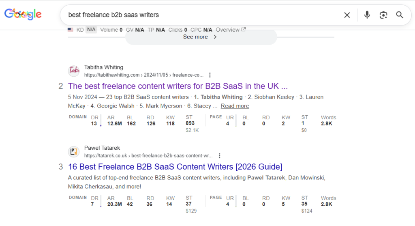Click domain RD value 36
Image resolution: width=415 pixels, height=226 pixels.
[x=149, y=204]
